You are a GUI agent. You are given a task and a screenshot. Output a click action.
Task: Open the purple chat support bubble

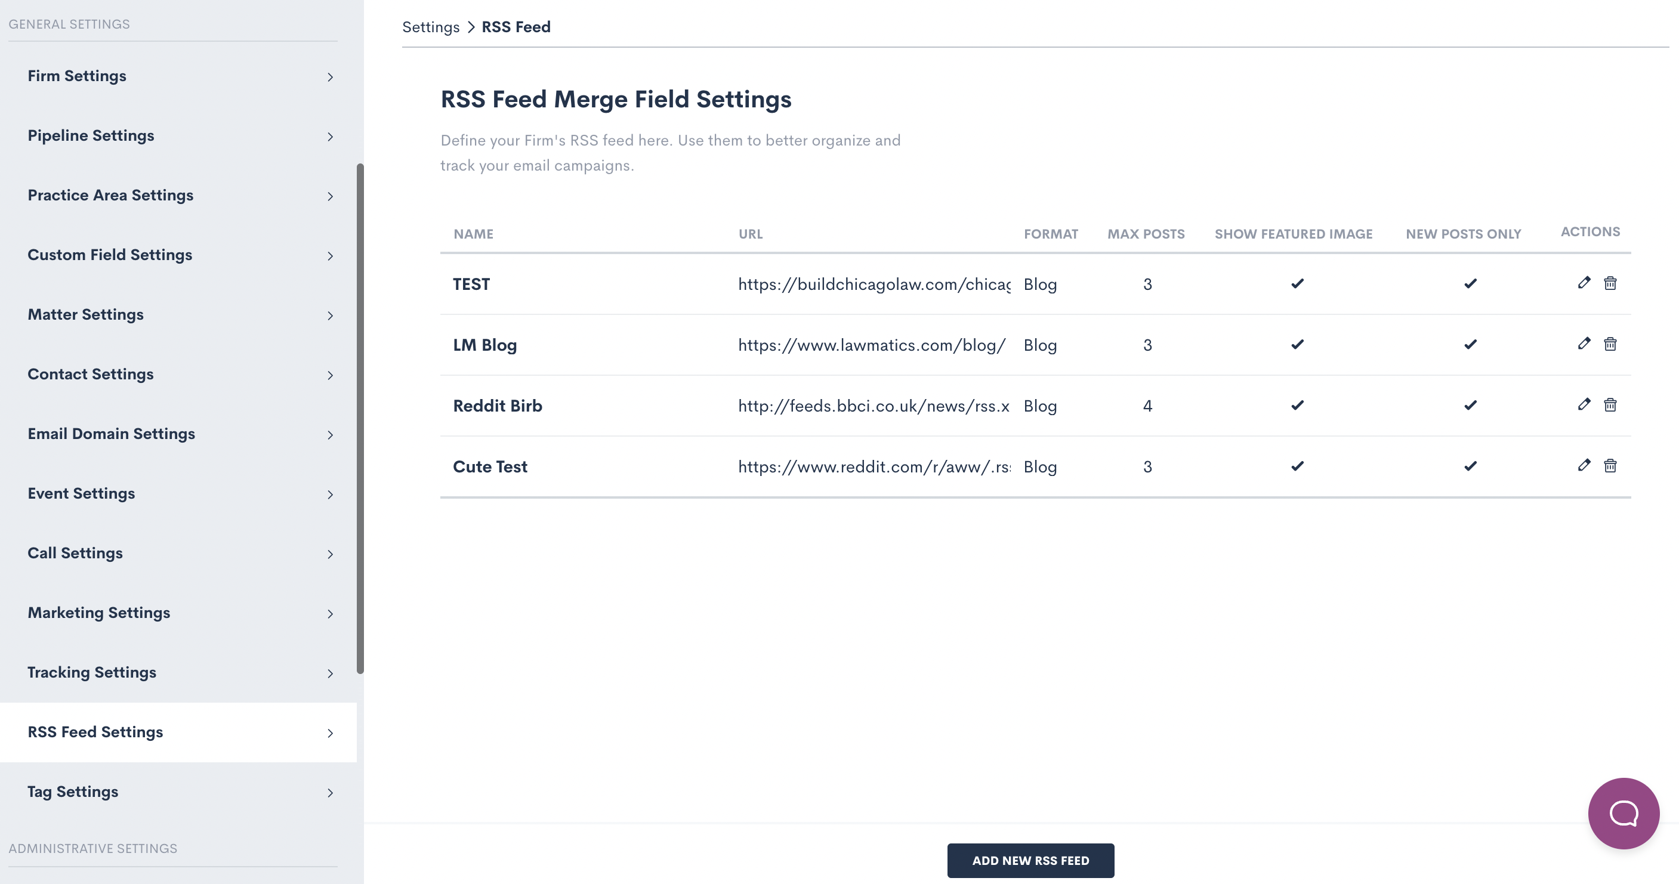click(x=1623, y=813)
